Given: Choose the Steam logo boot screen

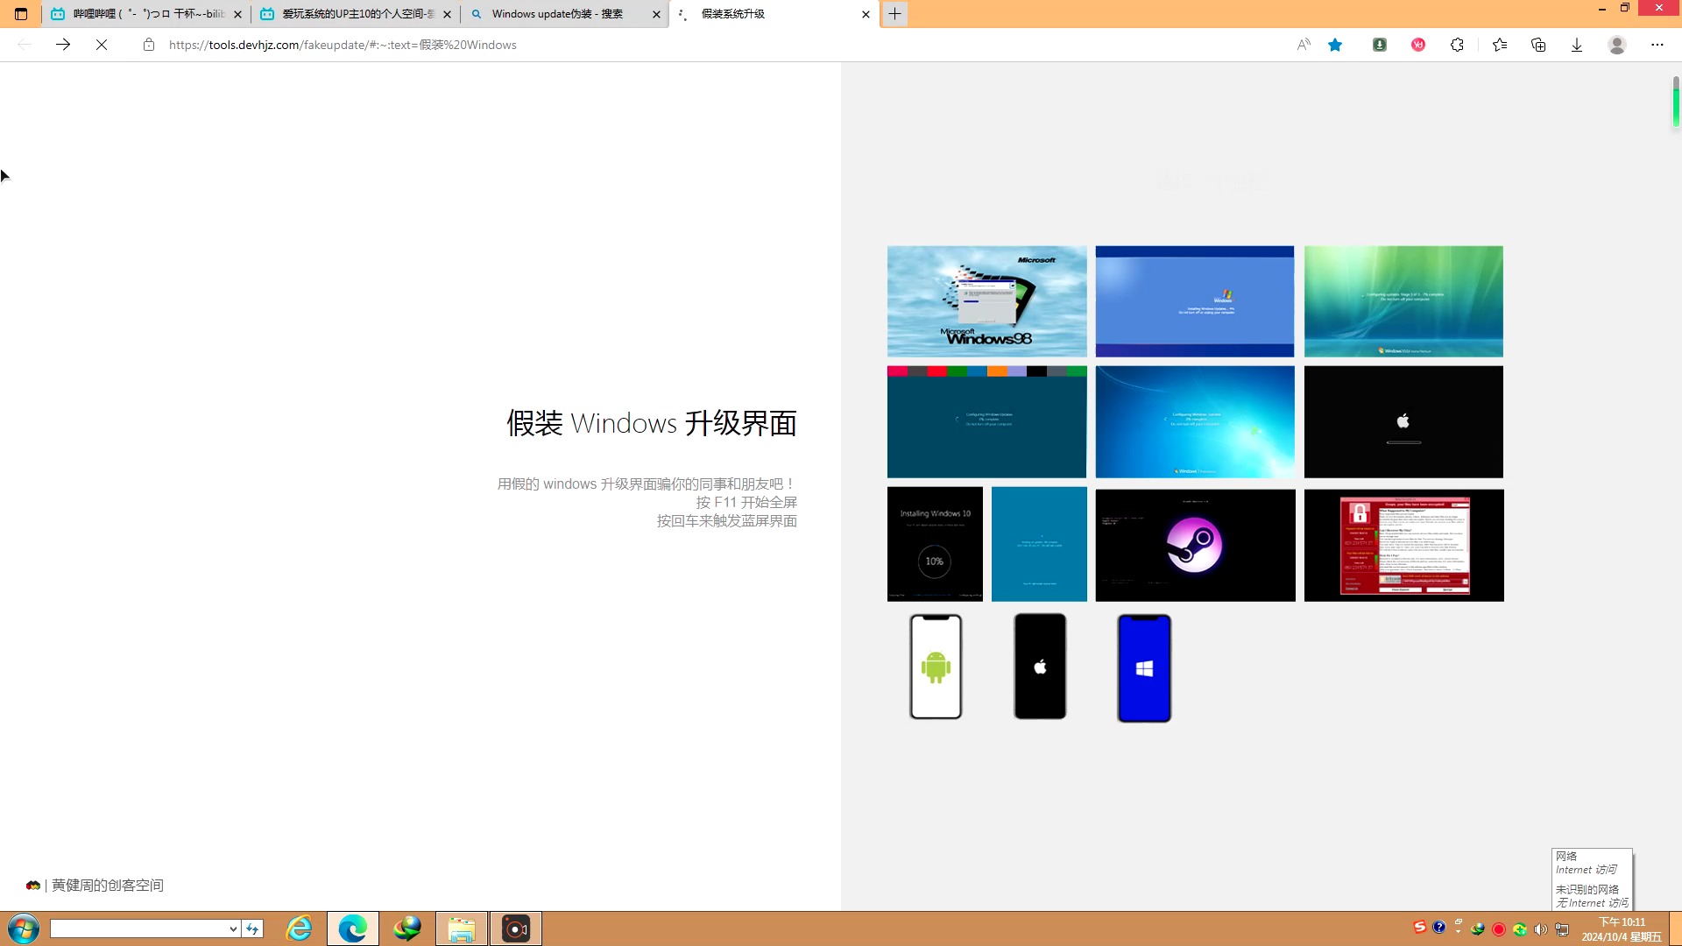Looking at the screenshot, I should coord(1195,545).
